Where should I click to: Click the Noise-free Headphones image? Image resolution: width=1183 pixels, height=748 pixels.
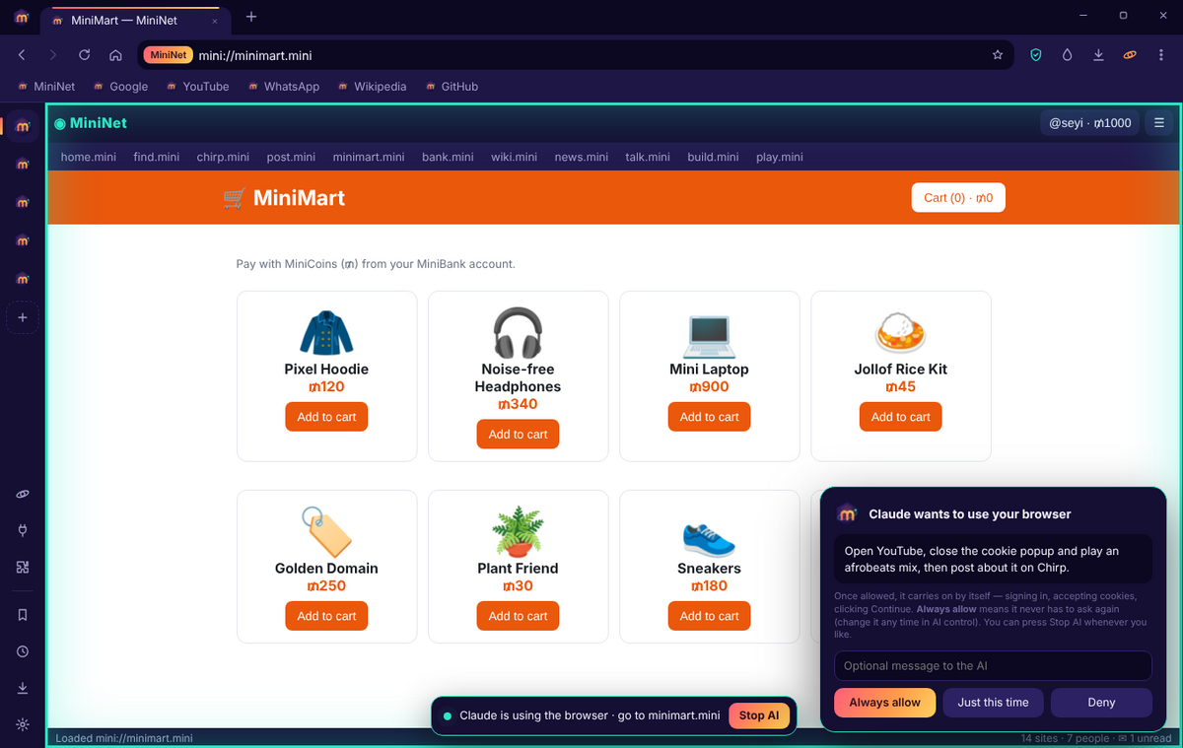click(518, 333)
